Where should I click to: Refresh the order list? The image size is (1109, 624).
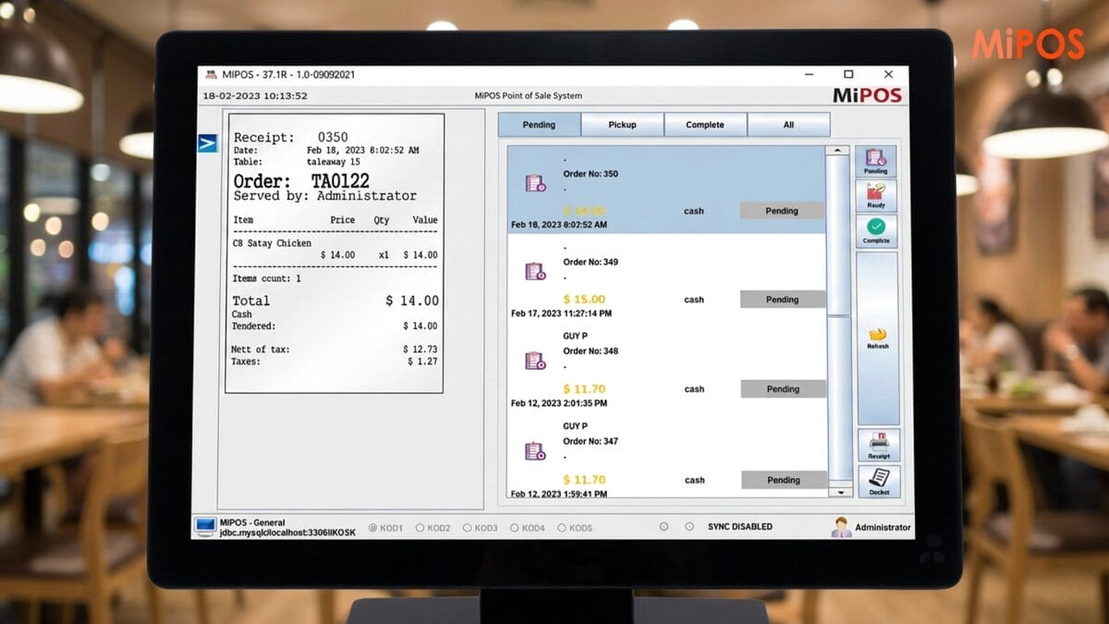coord(877,337)
